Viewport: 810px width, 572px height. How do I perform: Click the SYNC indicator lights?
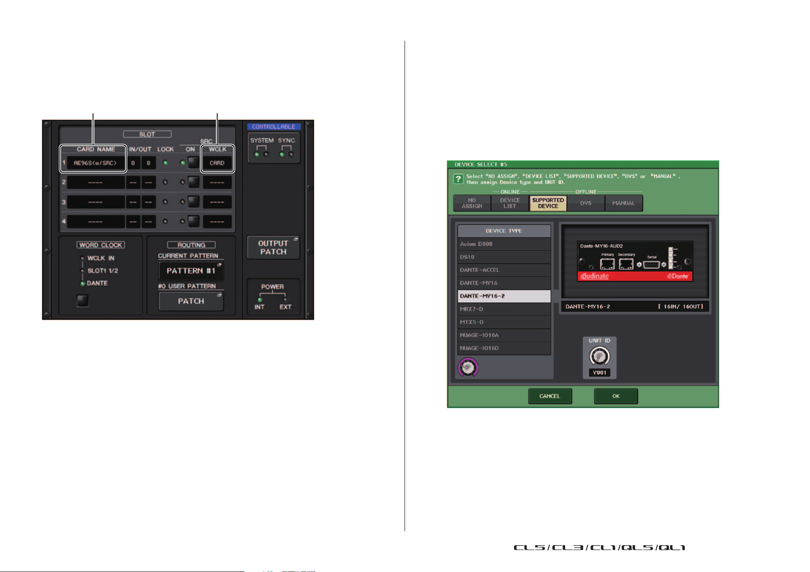coord(286,154)
